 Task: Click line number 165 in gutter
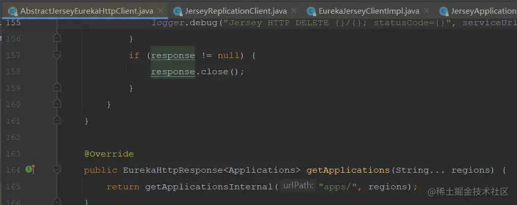13,187
